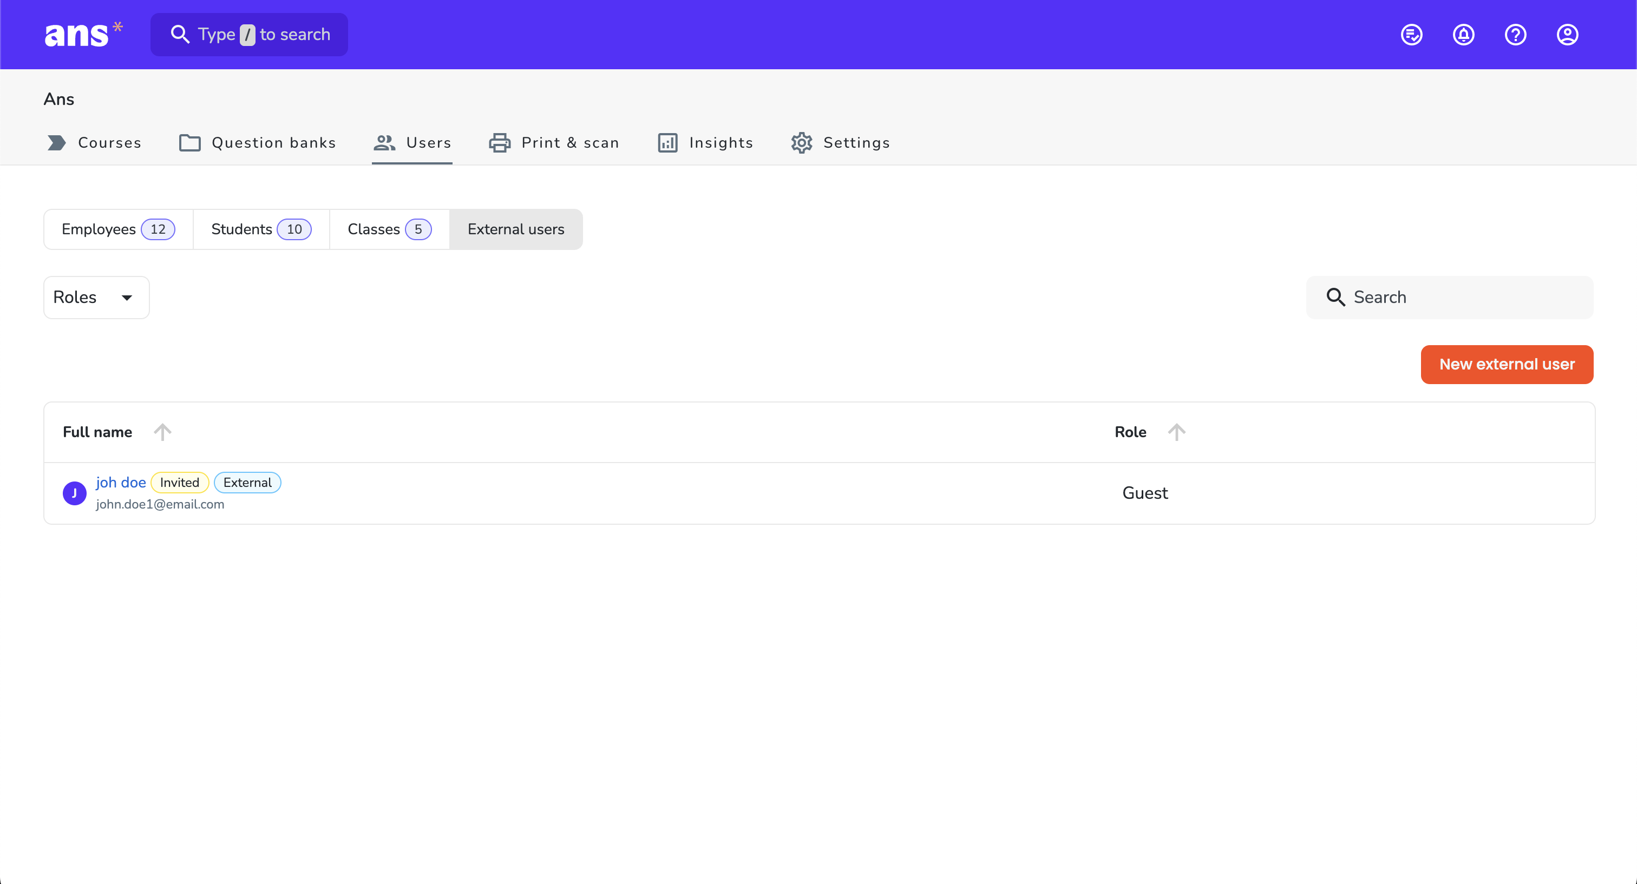Select the Students sub-tab
This screenshot has height=884, width=1637.
[x=261, y=229]
